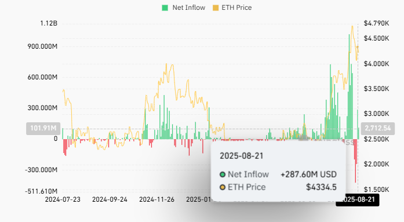Click the 101.91M left axis value tag
Viewport: 404px width, 222px height.
43,128
